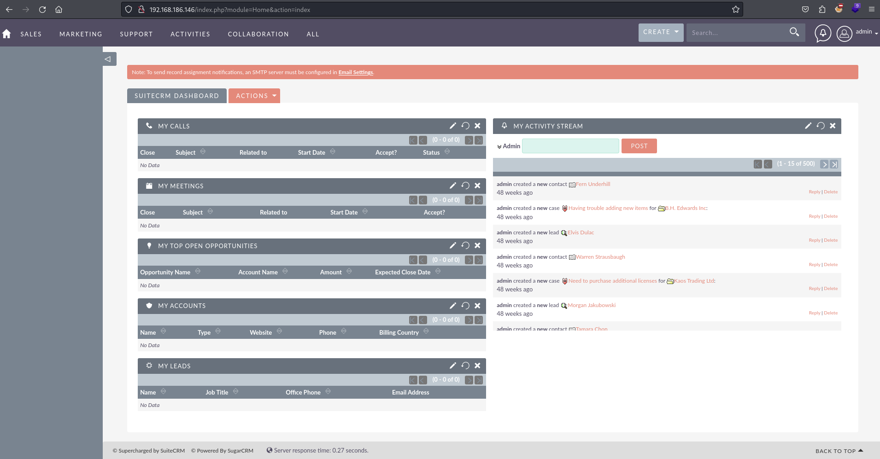Remove the My Accounts dashlet with X icon

coord(477,306)
